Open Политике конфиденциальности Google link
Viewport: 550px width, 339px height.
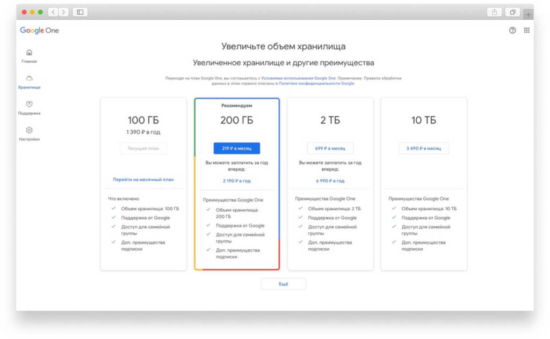(316, 84)
